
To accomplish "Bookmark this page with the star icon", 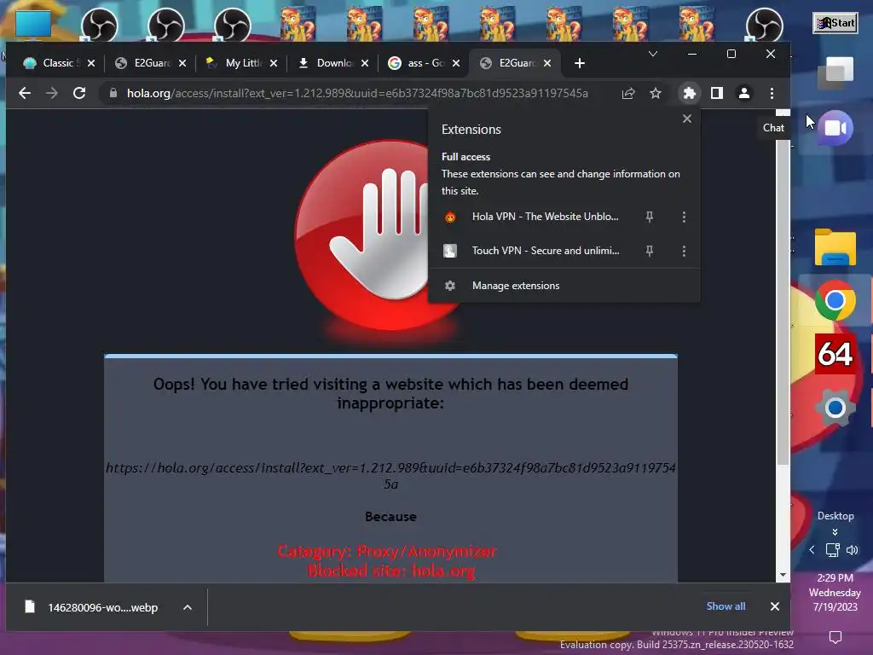I will [x=656, y=93].
